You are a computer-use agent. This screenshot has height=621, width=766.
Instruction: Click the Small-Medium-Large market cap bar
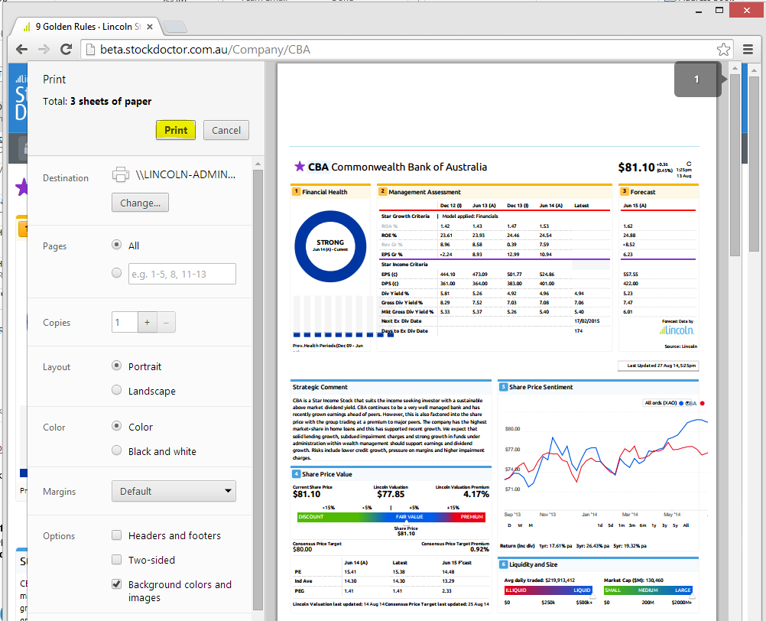(x=649, y=590)
